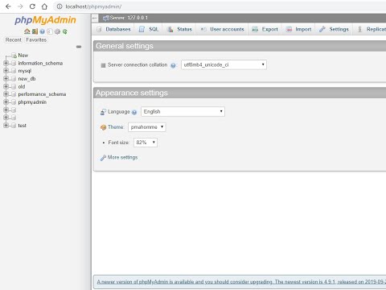Select information_schema database name
This screenshot has height=290, width=386.
pyautogui.click(x=40, y=64)
